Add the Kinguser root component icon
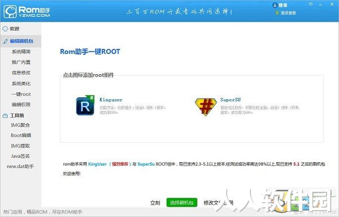Image resolution: width=339 pixels, height=217 pixels. [x=85, y=106]
